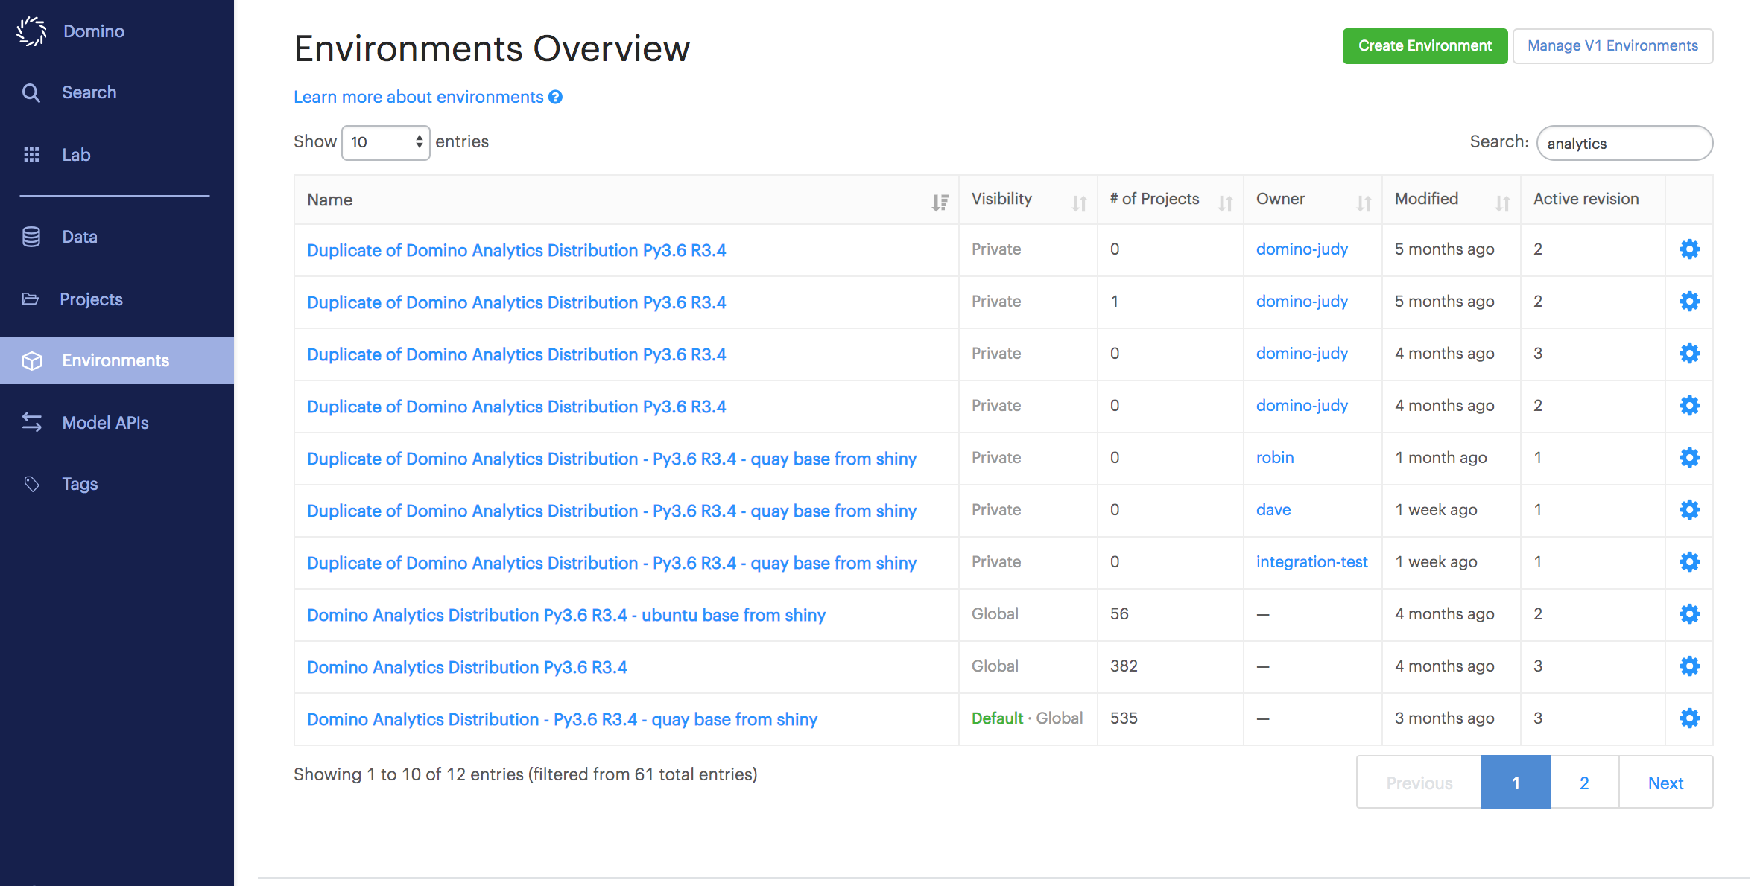1760x886 pixels.
Task: Open gear menu for dave's environment row
Action: point(1689,509)
